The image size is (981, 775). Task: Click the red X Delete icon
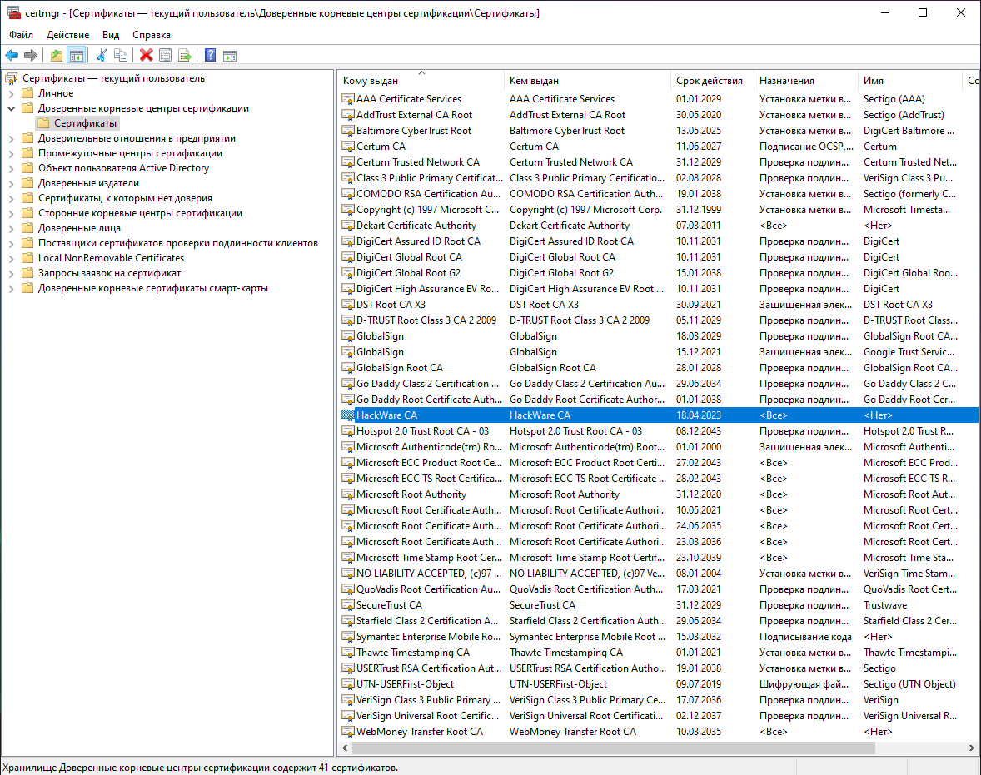pos(146,55)
